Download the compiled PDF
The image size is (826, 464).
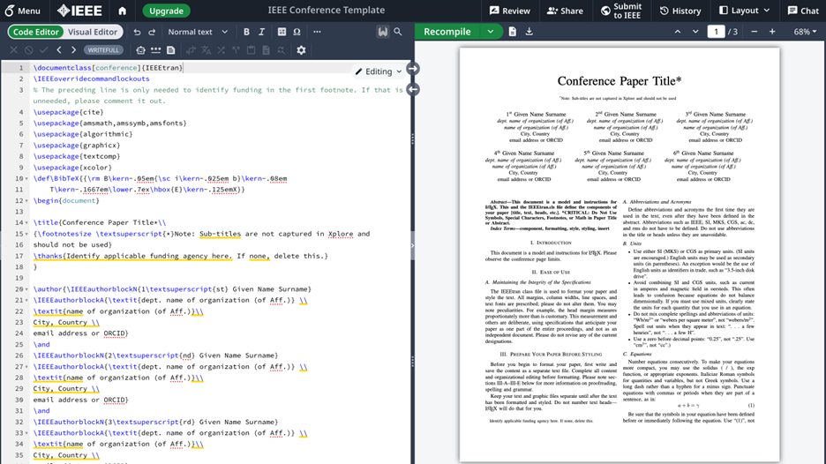(529, 32)
